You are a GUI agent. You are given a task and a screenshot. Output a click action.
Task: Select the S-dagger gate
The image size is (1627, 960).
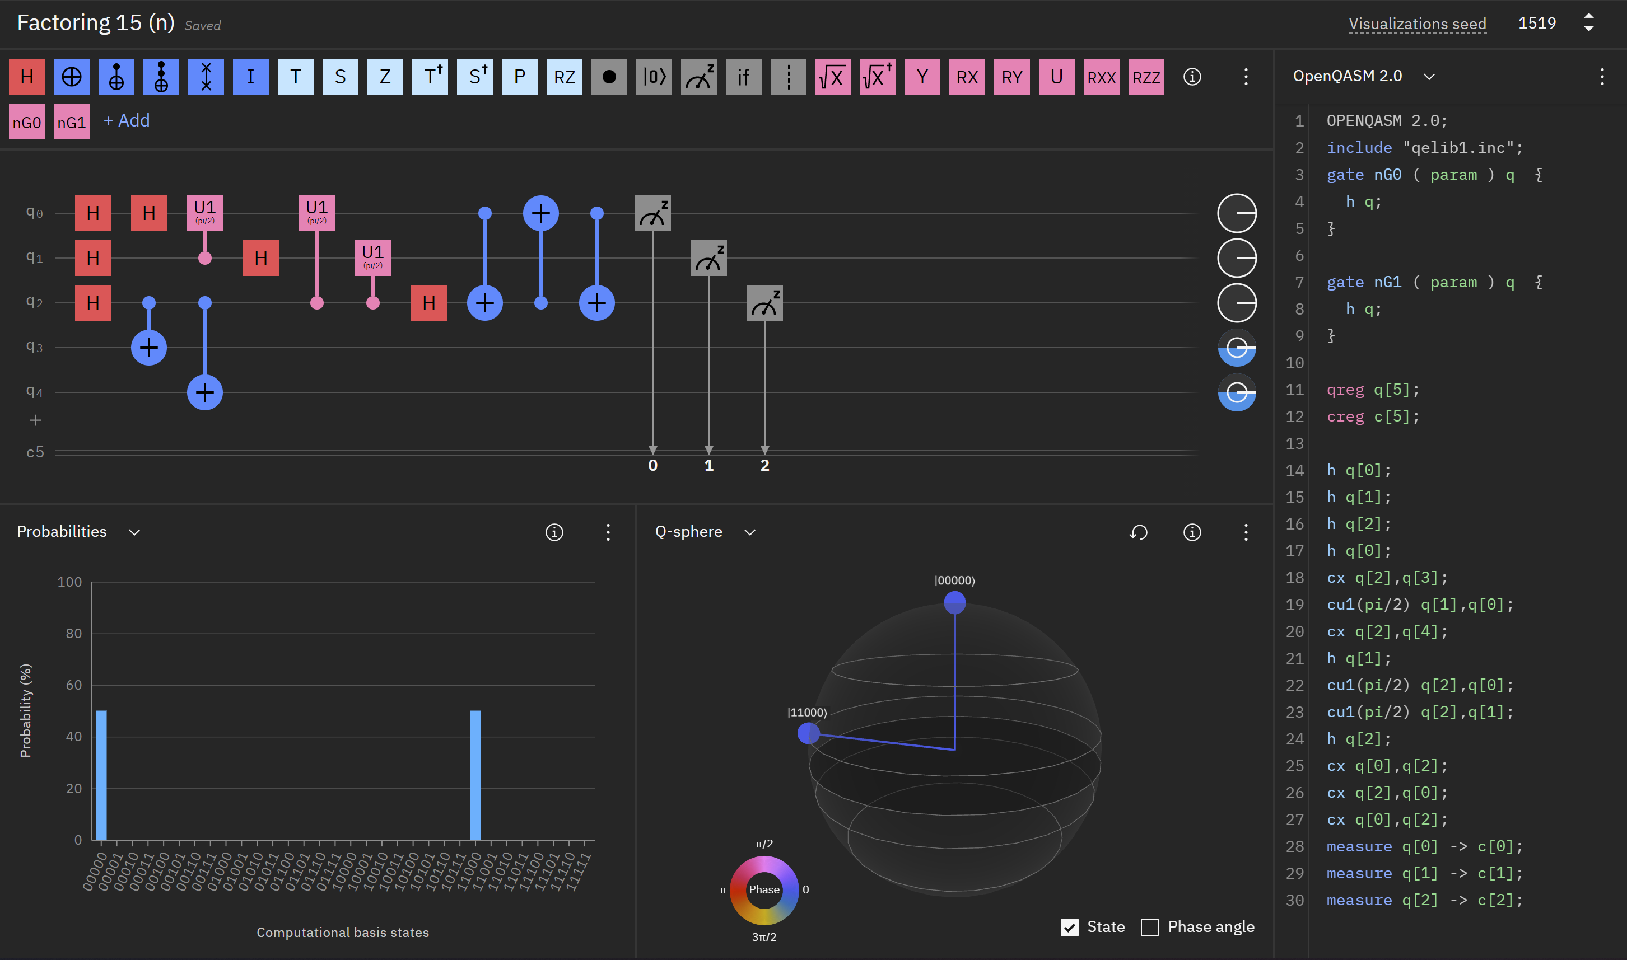pyautogui.click(x=474, y=77)
